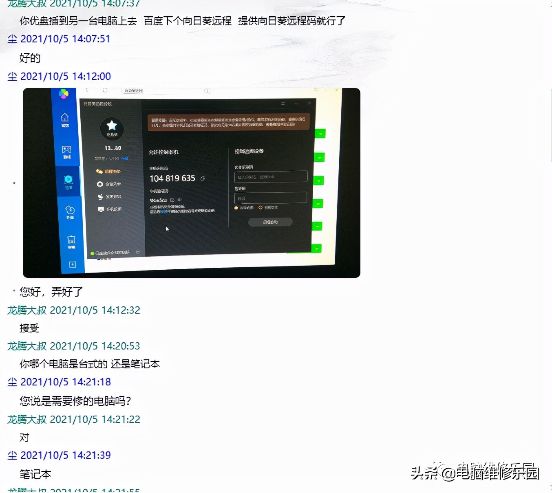
Task: Toggle the checkbox beside the verification code
Action: pos(172,200)
